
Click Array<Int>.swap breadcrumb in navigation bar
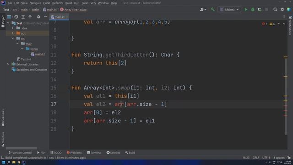[x=73, y=10]
